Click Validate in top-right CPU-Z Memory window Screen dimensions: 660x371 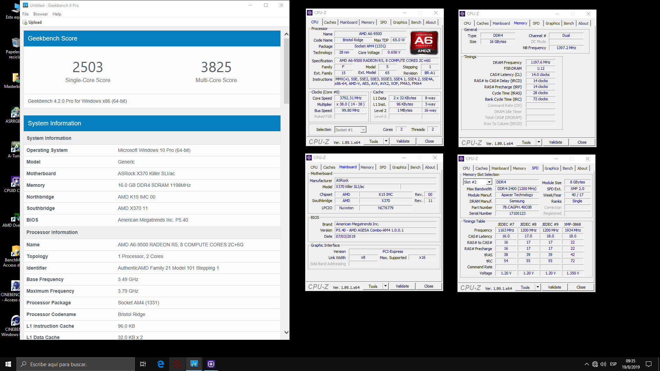555,142
